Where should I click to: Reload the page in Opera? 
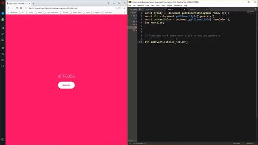click(17, 8)
